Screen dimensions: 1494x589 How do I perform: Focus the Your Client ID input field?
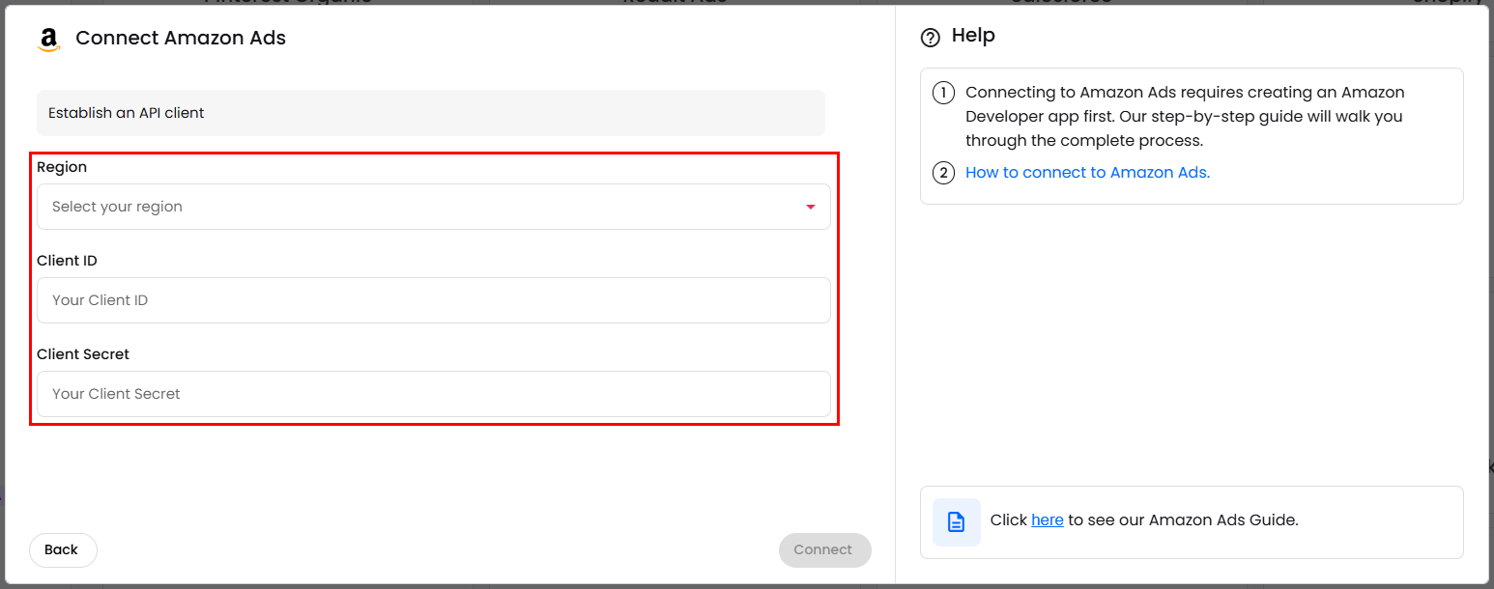tap(433, 300)
